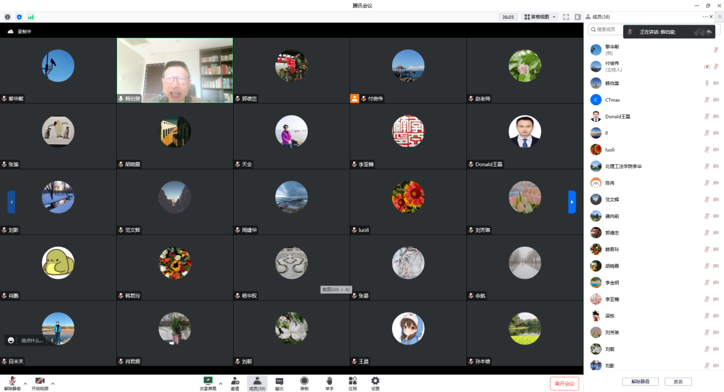Image resolution: width=724 pixels, height=392 pixels.
Task: Open the Apps (应用) icon
Action: (x=353, y=381)
